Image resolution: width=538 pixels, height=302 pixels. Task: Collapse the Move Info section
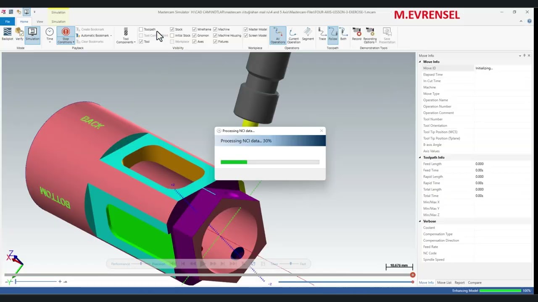coord(420,62)
